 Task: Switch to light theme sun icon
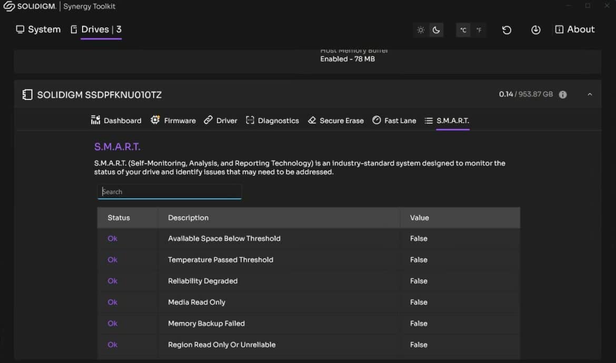point(421,30)
